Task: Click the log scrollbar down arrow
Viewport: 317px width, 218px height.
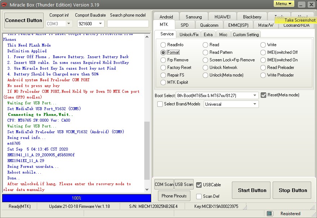Action: click(x=147, y=189)
